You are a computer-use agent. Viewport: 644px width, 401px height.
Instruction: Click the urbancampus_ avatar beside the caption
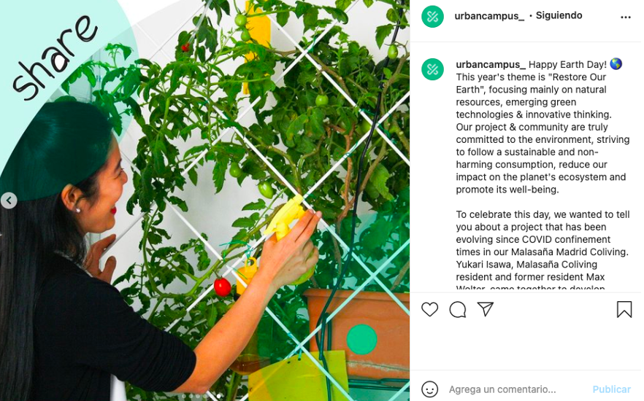point(432,69)
